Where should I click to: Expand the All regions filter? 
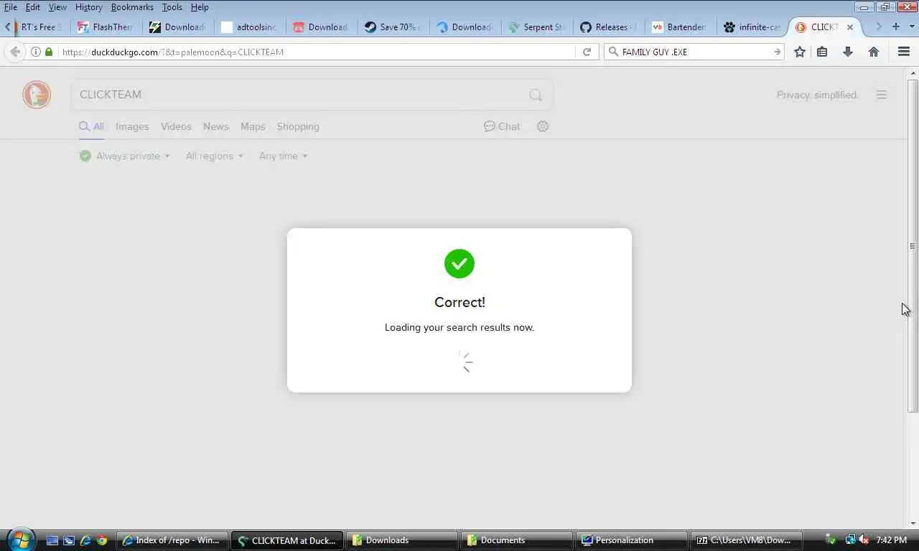point(214,156)
